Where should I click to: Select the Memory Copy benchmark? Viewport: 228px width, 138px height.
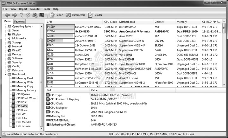(x=25, y=86)
